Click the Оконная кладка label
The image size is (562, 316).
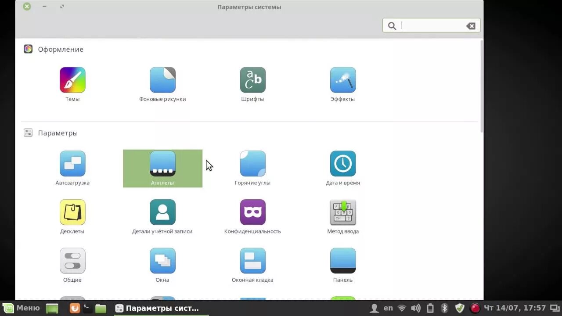pyautogui.click(x=252, y=280)
